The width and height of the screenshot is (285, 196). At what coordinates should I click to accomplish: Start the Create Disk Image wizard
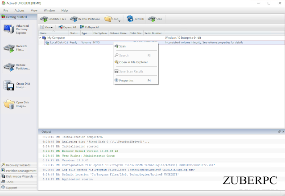[x=17, y=86]
